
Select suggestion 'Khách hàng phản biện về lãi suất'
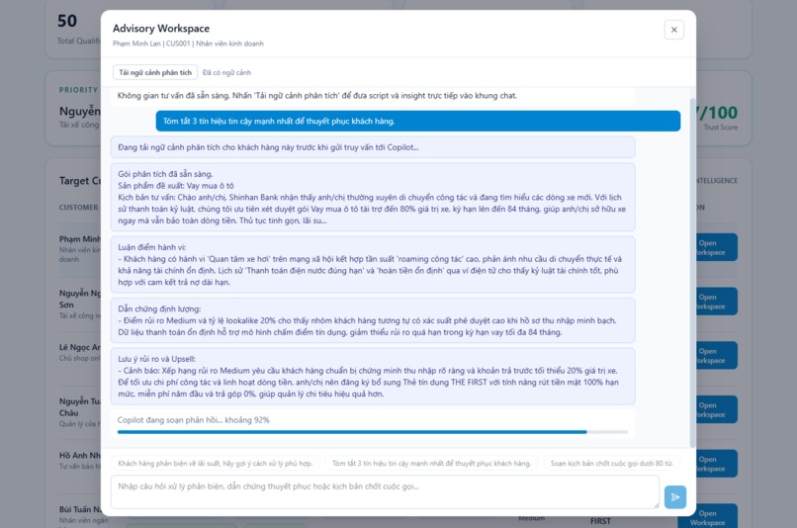pos(215,463)
